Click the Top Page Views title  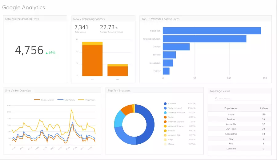[220, 91]
